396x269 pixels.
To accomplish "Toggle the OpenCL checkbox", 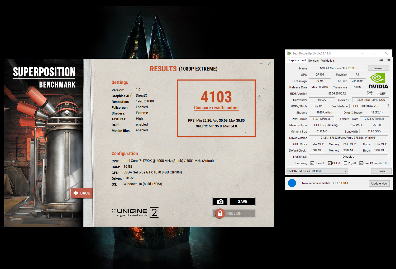I will click(312, 163).
